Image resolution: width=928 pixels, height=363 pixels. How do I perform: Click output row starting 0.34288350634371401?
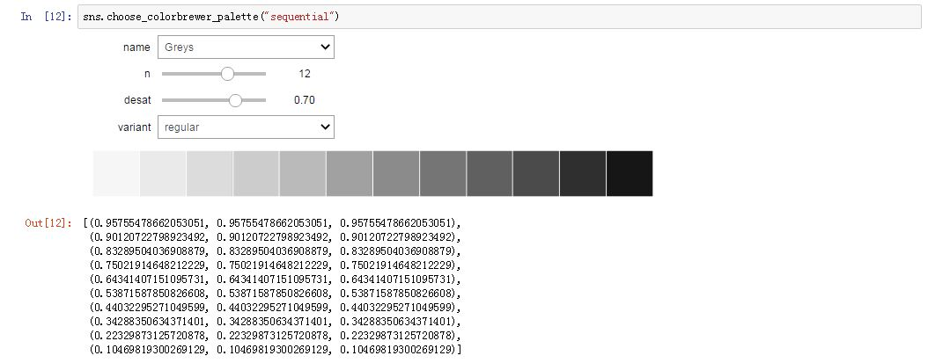click(x=275, y=323)
